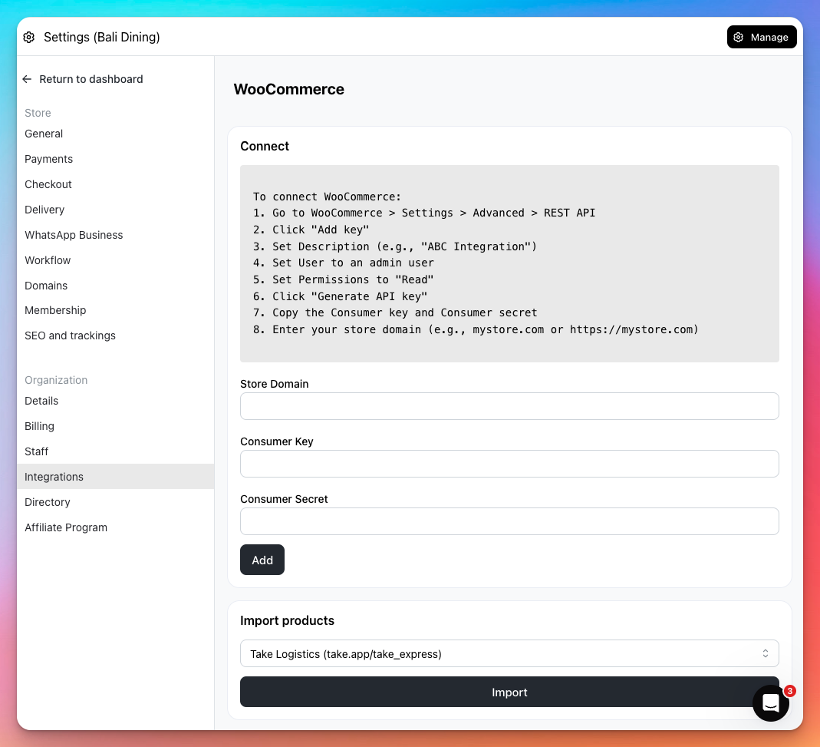Click the Add button
The height and width of the screenshot is (747, 820).
pos(262,560)
